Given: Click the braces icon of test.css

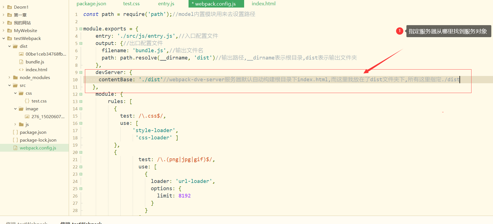Looking at the screenshot, I should point(27,101).
